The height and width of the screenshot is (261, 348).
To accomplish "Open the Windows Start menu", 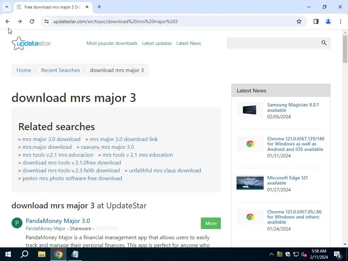I will 8,254.
